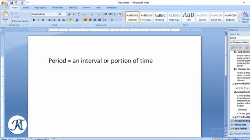
Task: Shrink the font size
Action: (74, 14)
